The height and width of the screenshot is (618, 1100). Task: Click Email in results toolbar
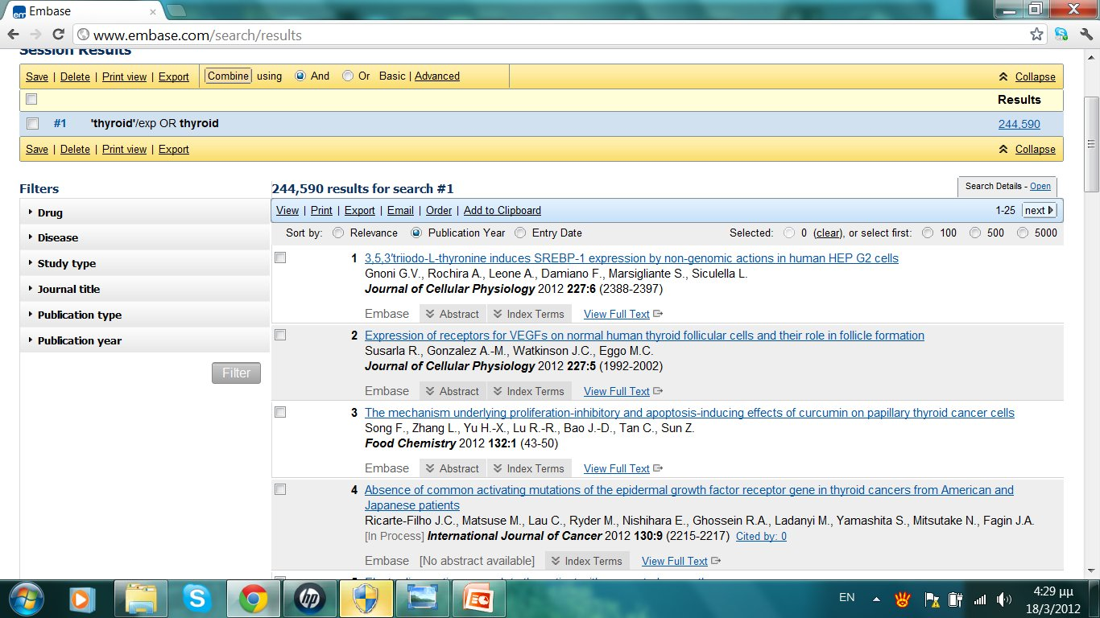point(400,210)
